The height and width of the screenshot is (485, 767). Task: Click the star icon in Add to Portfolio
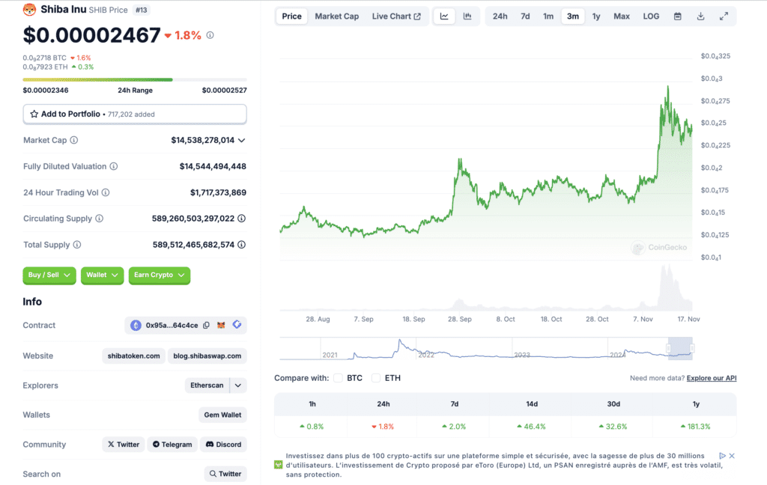pos(34,114)
